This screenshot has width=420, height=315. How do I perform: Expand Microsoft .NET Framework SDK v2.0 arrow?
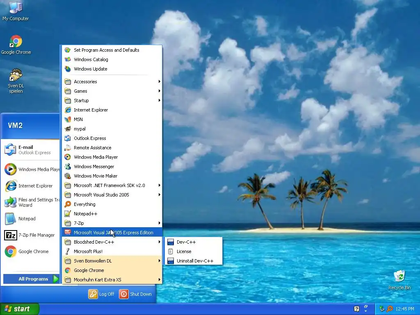pos(160,185)
